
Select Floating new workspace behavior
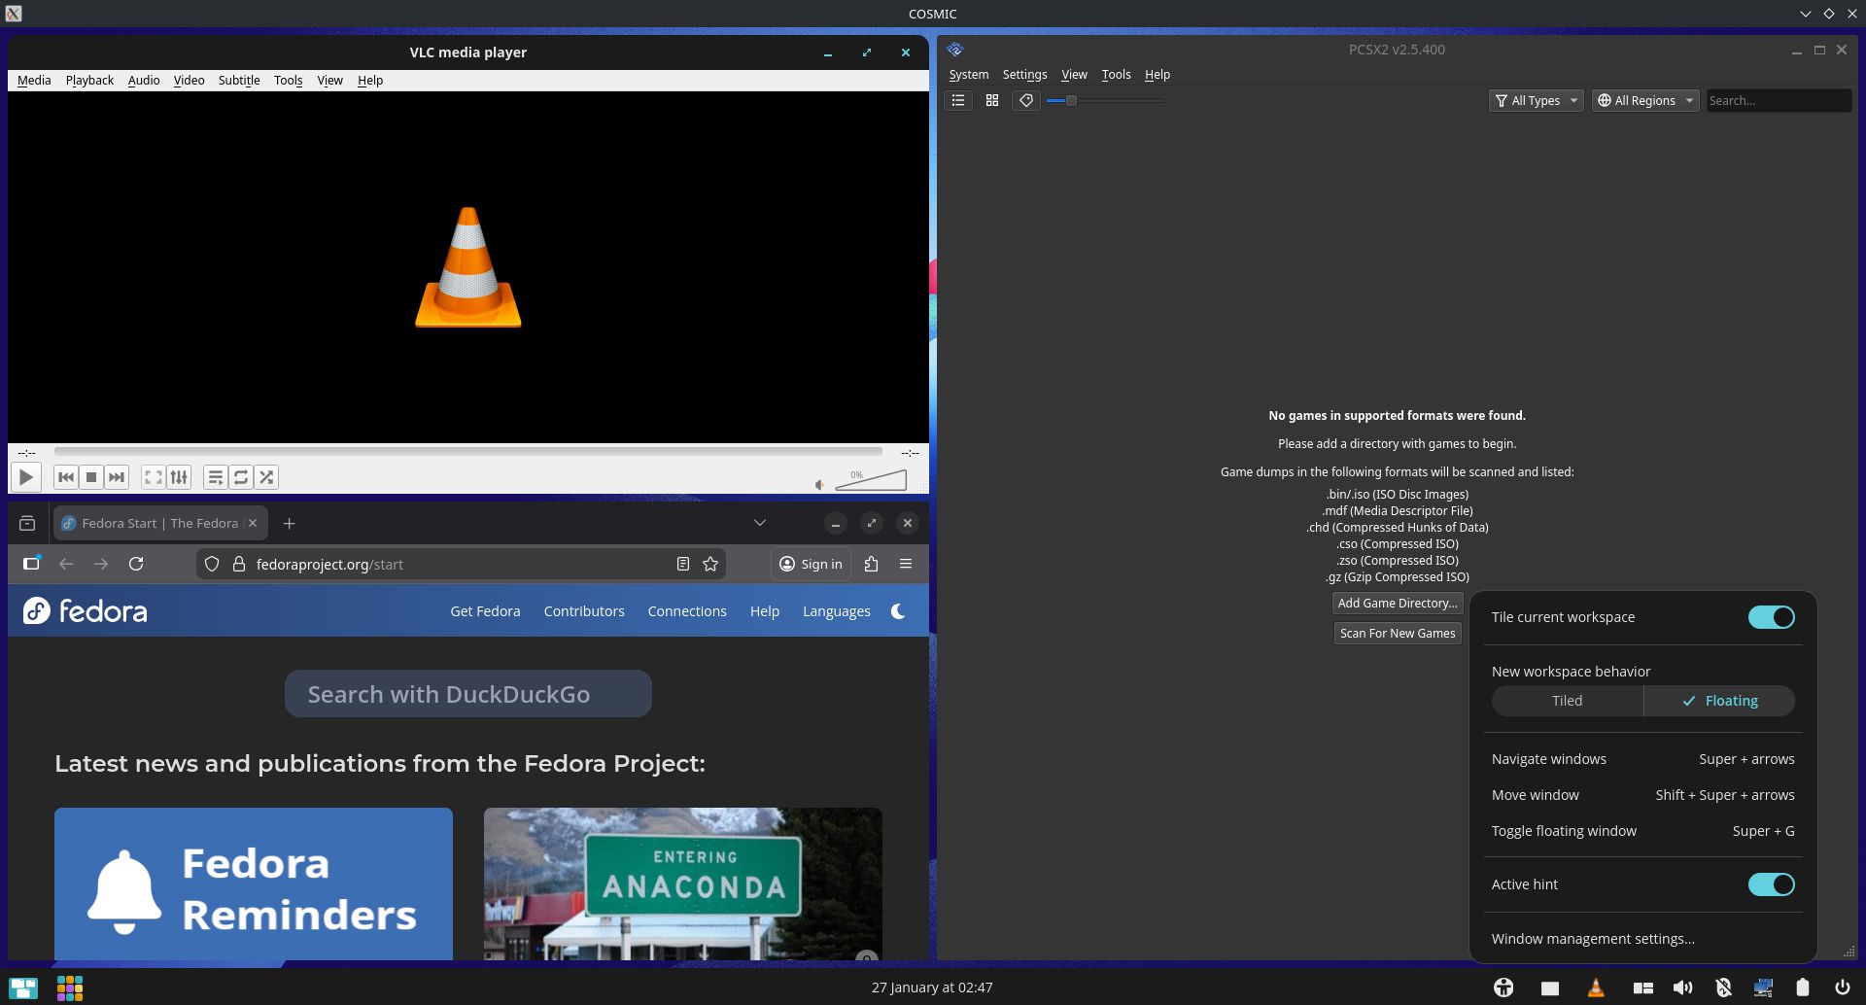pos(1719,701)
